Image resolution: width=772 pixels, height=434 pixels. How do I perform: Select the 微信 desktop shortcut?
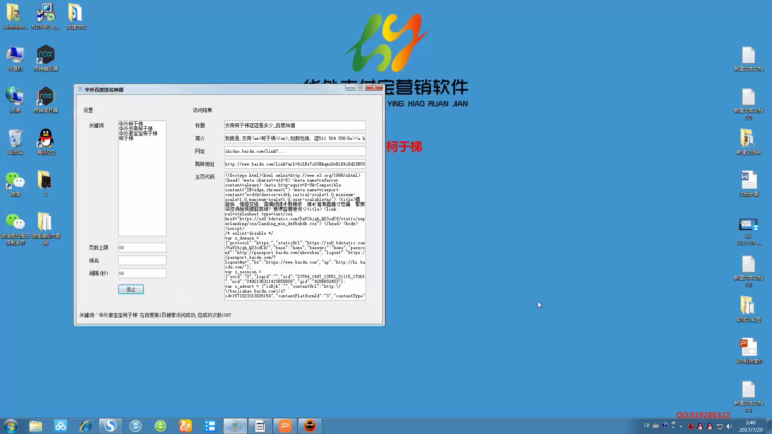point(15,184)
